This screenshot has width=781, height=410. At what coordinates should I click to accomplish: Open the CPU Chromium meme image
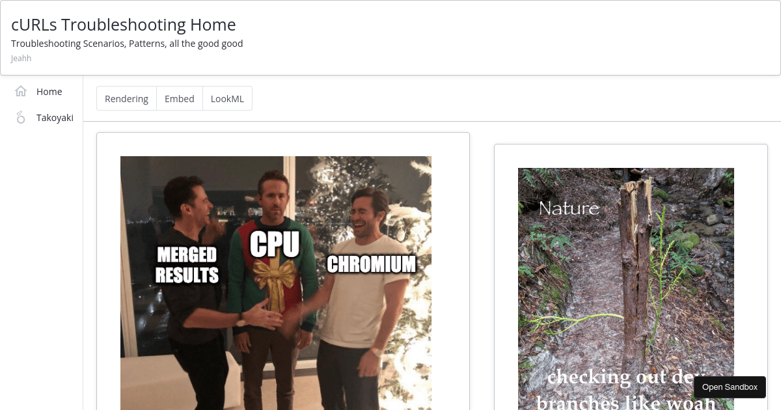click(x=276, y=283)
